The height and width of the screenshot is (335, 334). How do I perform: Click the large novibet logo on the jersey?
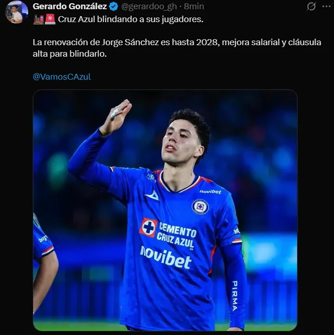(x=165, y=257)
